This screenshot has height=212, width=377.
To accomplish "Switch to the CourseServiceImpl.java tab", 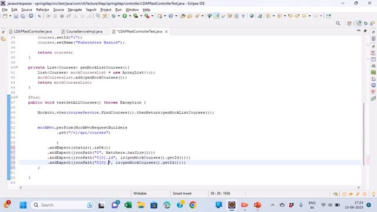I will coord(82,31).
